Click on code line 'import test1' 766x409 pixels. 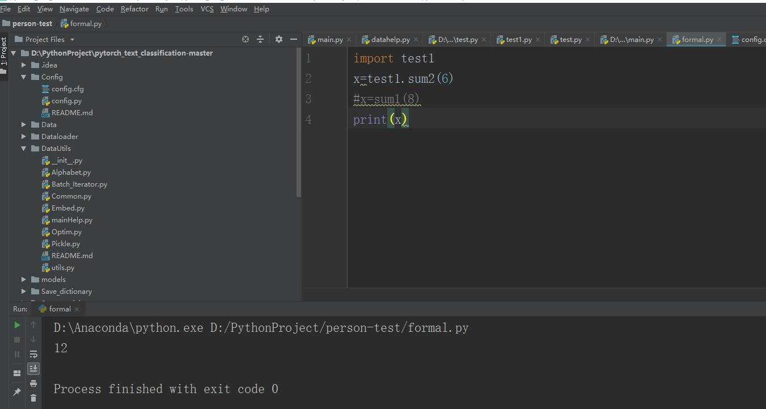(x=394, y=58)
